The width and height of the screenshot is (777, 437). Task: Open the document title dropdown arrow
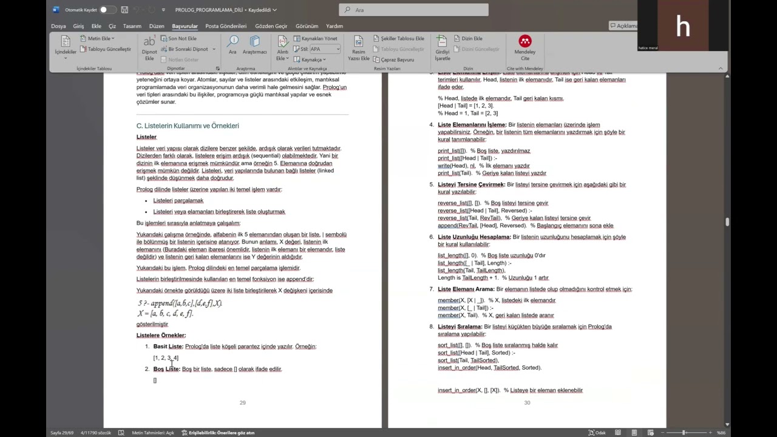pyautogui.click(x=275, y=10)
